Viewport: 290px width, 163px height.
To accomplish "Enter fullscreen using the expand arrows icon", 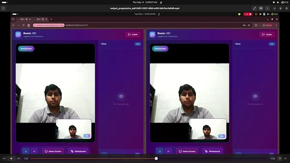I will click(x=255, y=9).
